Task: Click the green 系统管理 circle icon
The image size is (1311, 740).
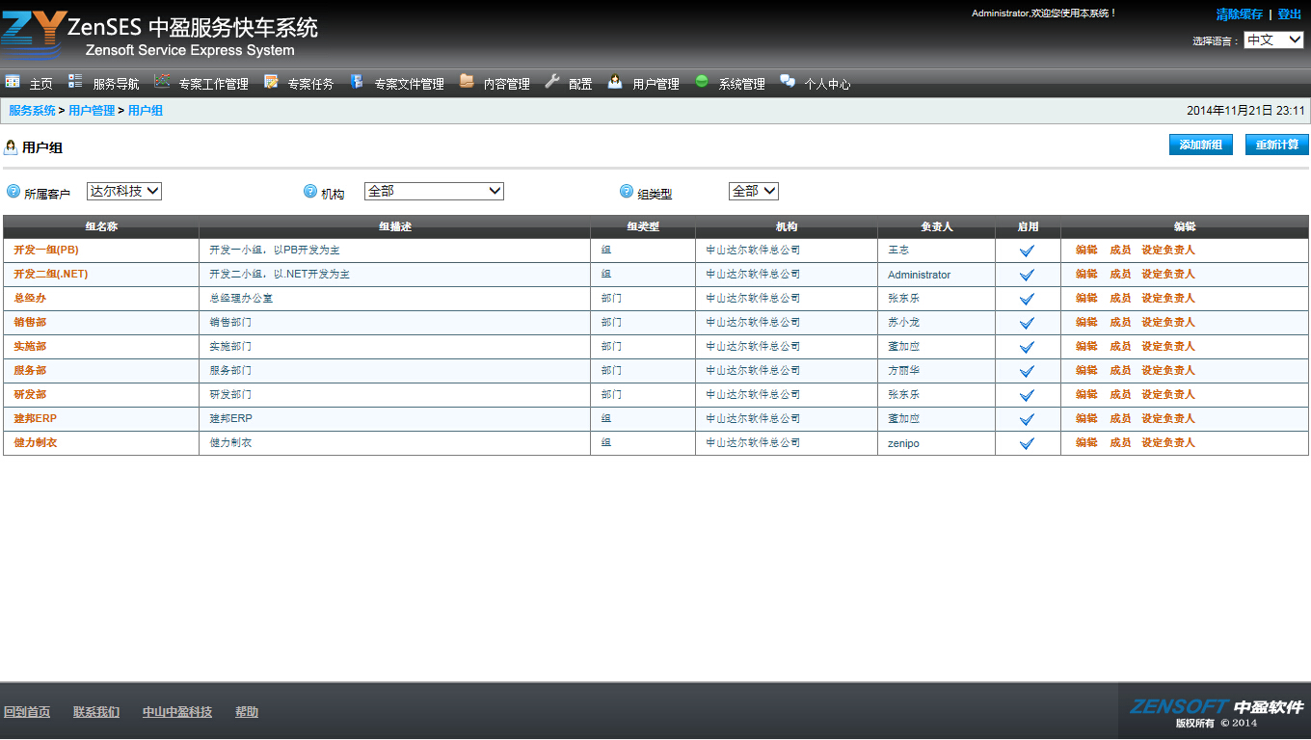Action: click(702, 82)
